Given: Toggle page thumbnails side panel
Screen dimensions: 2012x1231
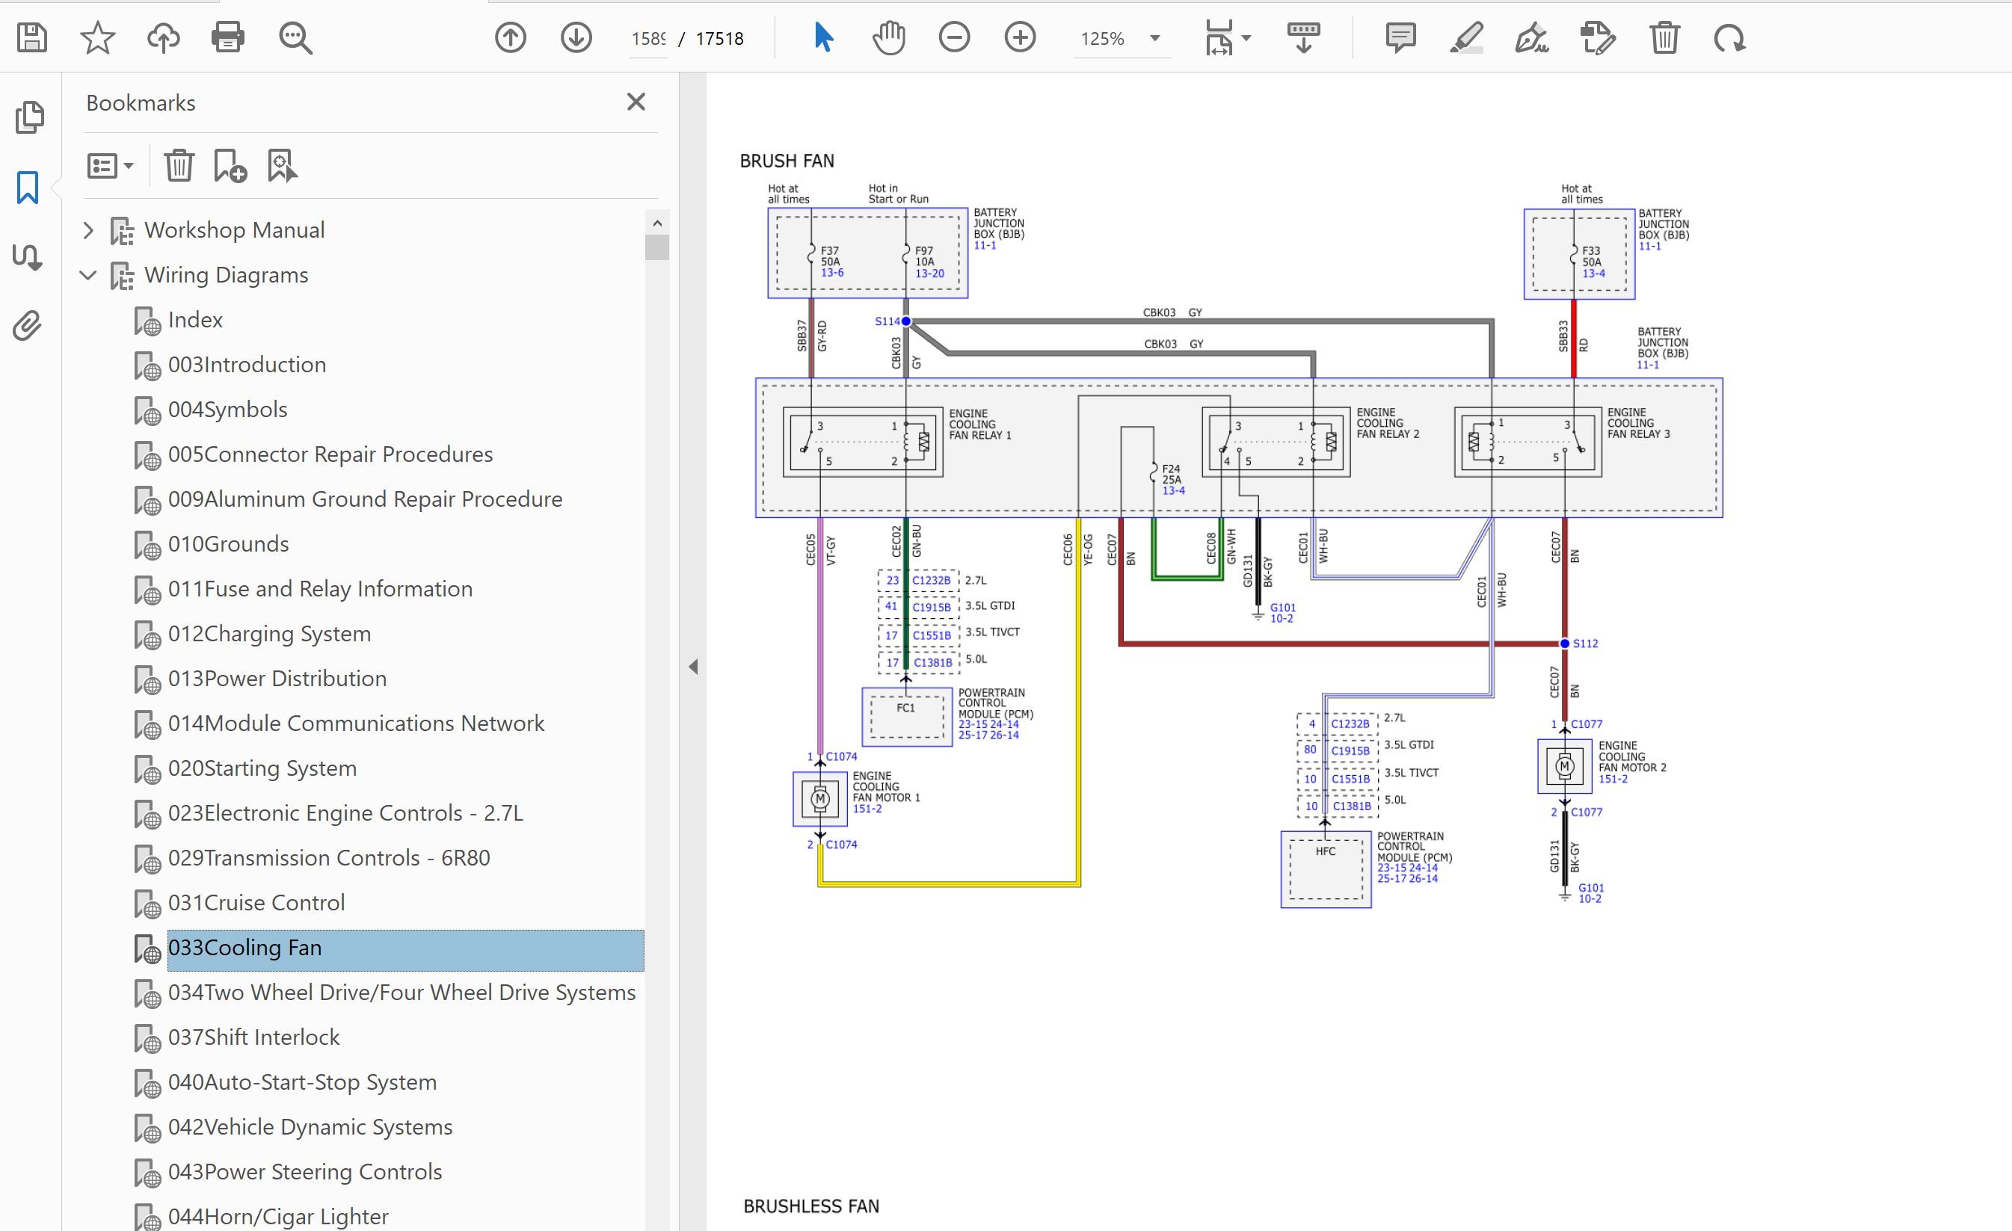Looking at the screenshot, I should (29, 117).
